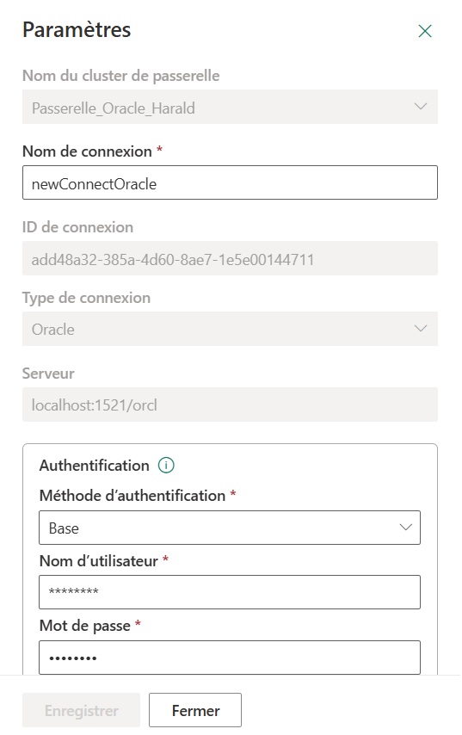Viewport: 462px width, 735px height.
Task: Open the Passerelle_Oracle_Harald cluster dropdown
Action: point(230,107)
